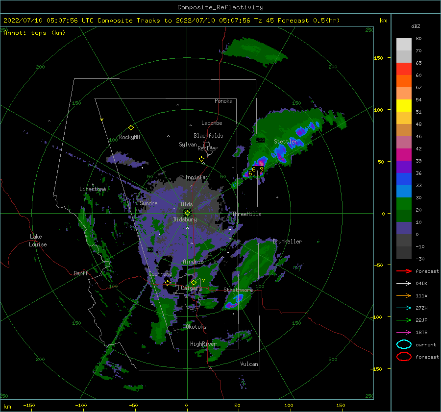Click the ThreeHills city label

[246, 214]
